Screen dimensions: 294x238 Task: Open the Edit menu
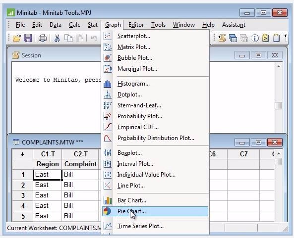(x=37, y=25)
